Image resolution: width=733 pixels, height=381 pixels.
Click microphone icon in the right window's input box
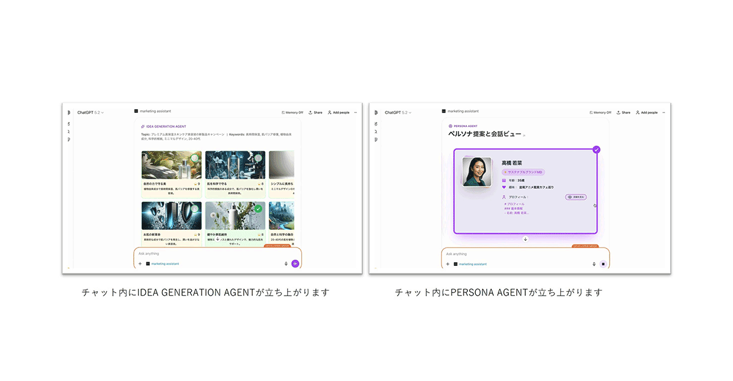coord(594,264)
